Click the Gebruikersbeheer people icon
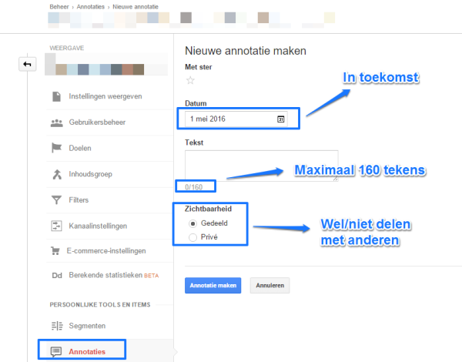The width and height of the screenshot is (462, 362). click(56, 122)
